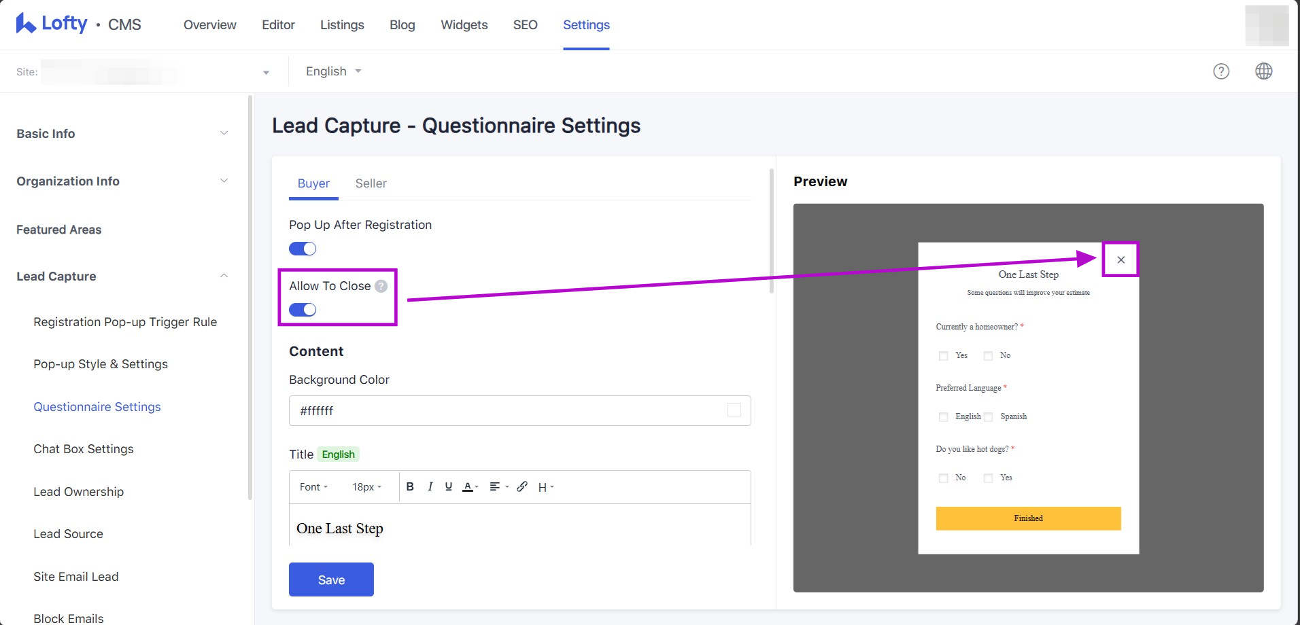Turn off Allow To Close toggle
Image resolution: width=1300 pixels, height=625 pixels.
pos(303,310)
